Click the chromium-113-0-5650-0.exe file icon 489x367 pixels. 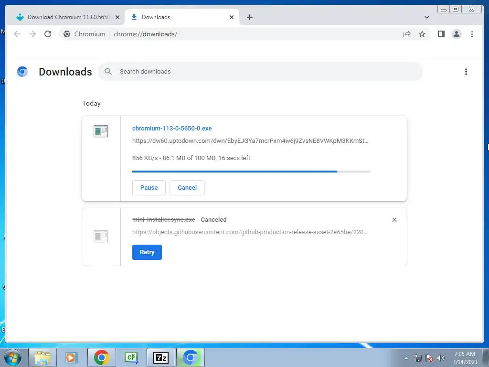[x=101, y=131]
